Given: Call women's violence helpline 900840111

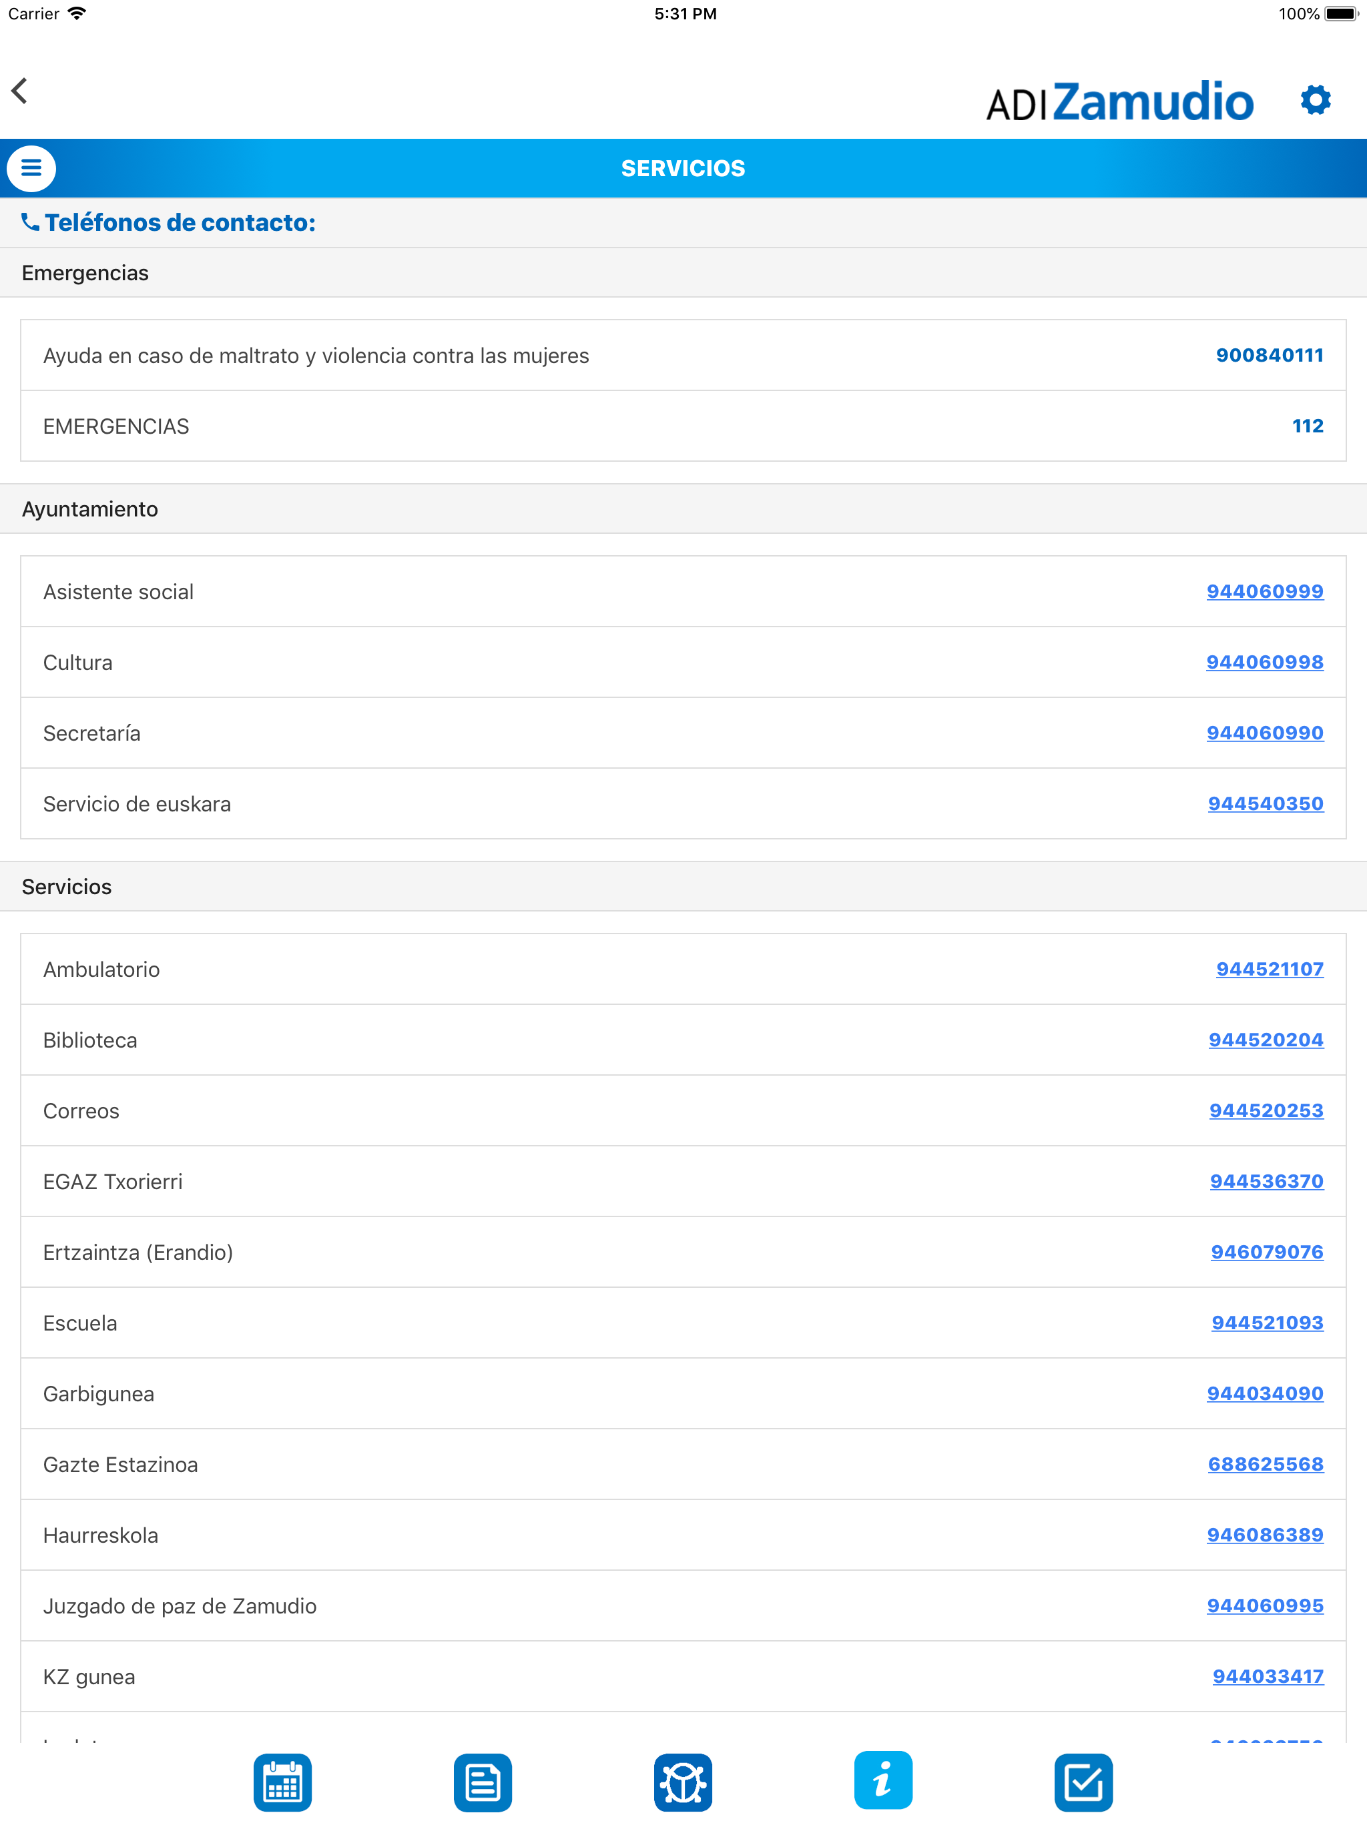Looking at the screenshot, I should (x=1270, y=355).
